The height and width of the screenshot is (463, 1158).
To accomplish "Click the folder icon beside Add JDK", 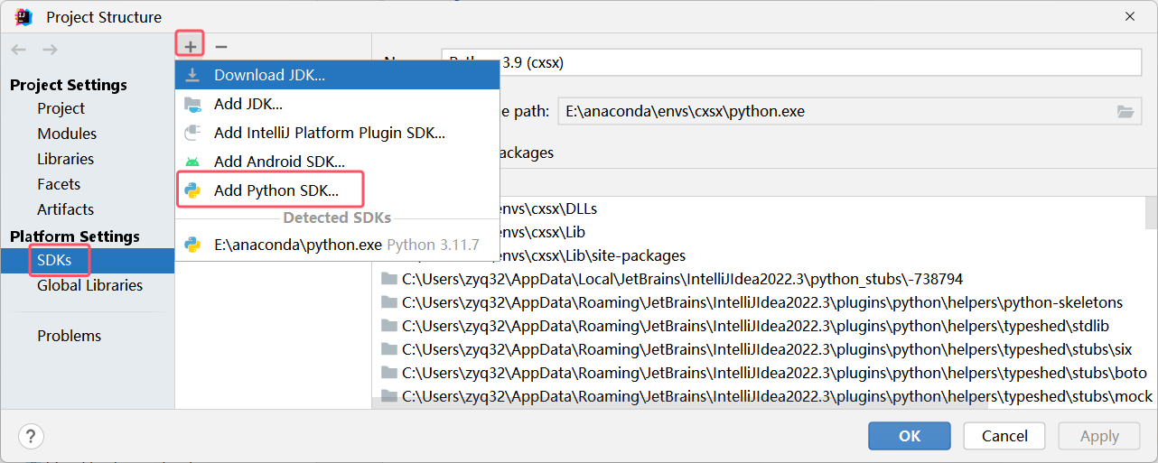I will click(x=192, y=104).
